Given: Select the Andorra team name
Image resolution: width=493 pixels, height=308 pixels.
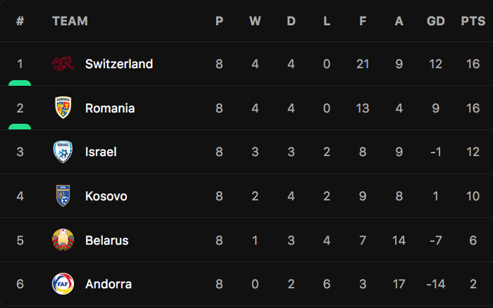Looking at the screenshot, I should pos(108,284).
